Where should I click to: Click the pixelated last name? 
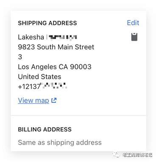pyautogui.click(x=63, y=38)
